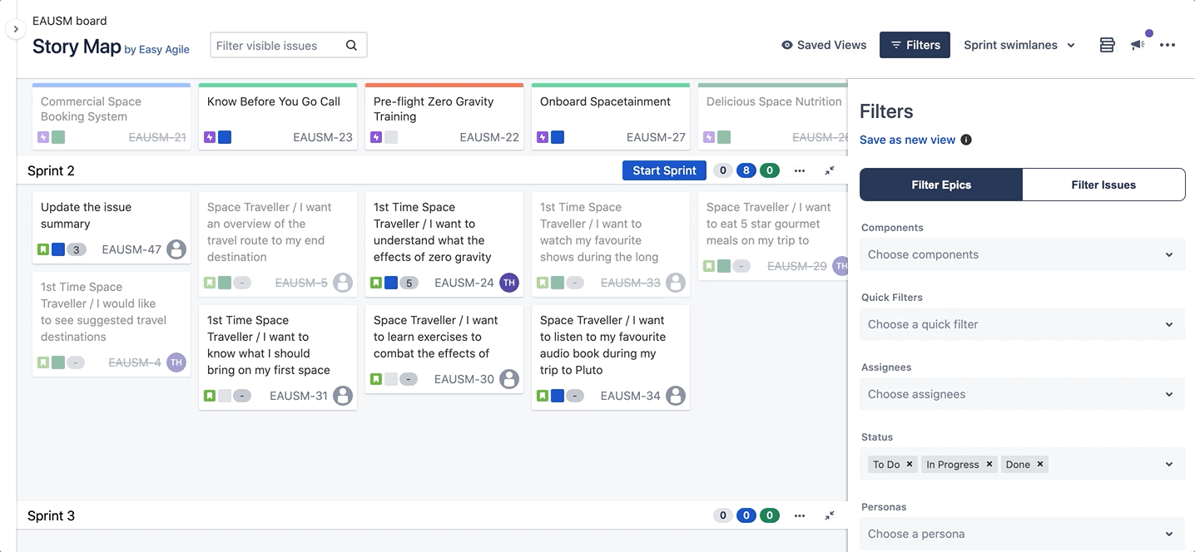Viewport: 1195px width, 552px height.
Task: Click assignee avatar on EAUSM-34
Action: (x=676, y=396)
